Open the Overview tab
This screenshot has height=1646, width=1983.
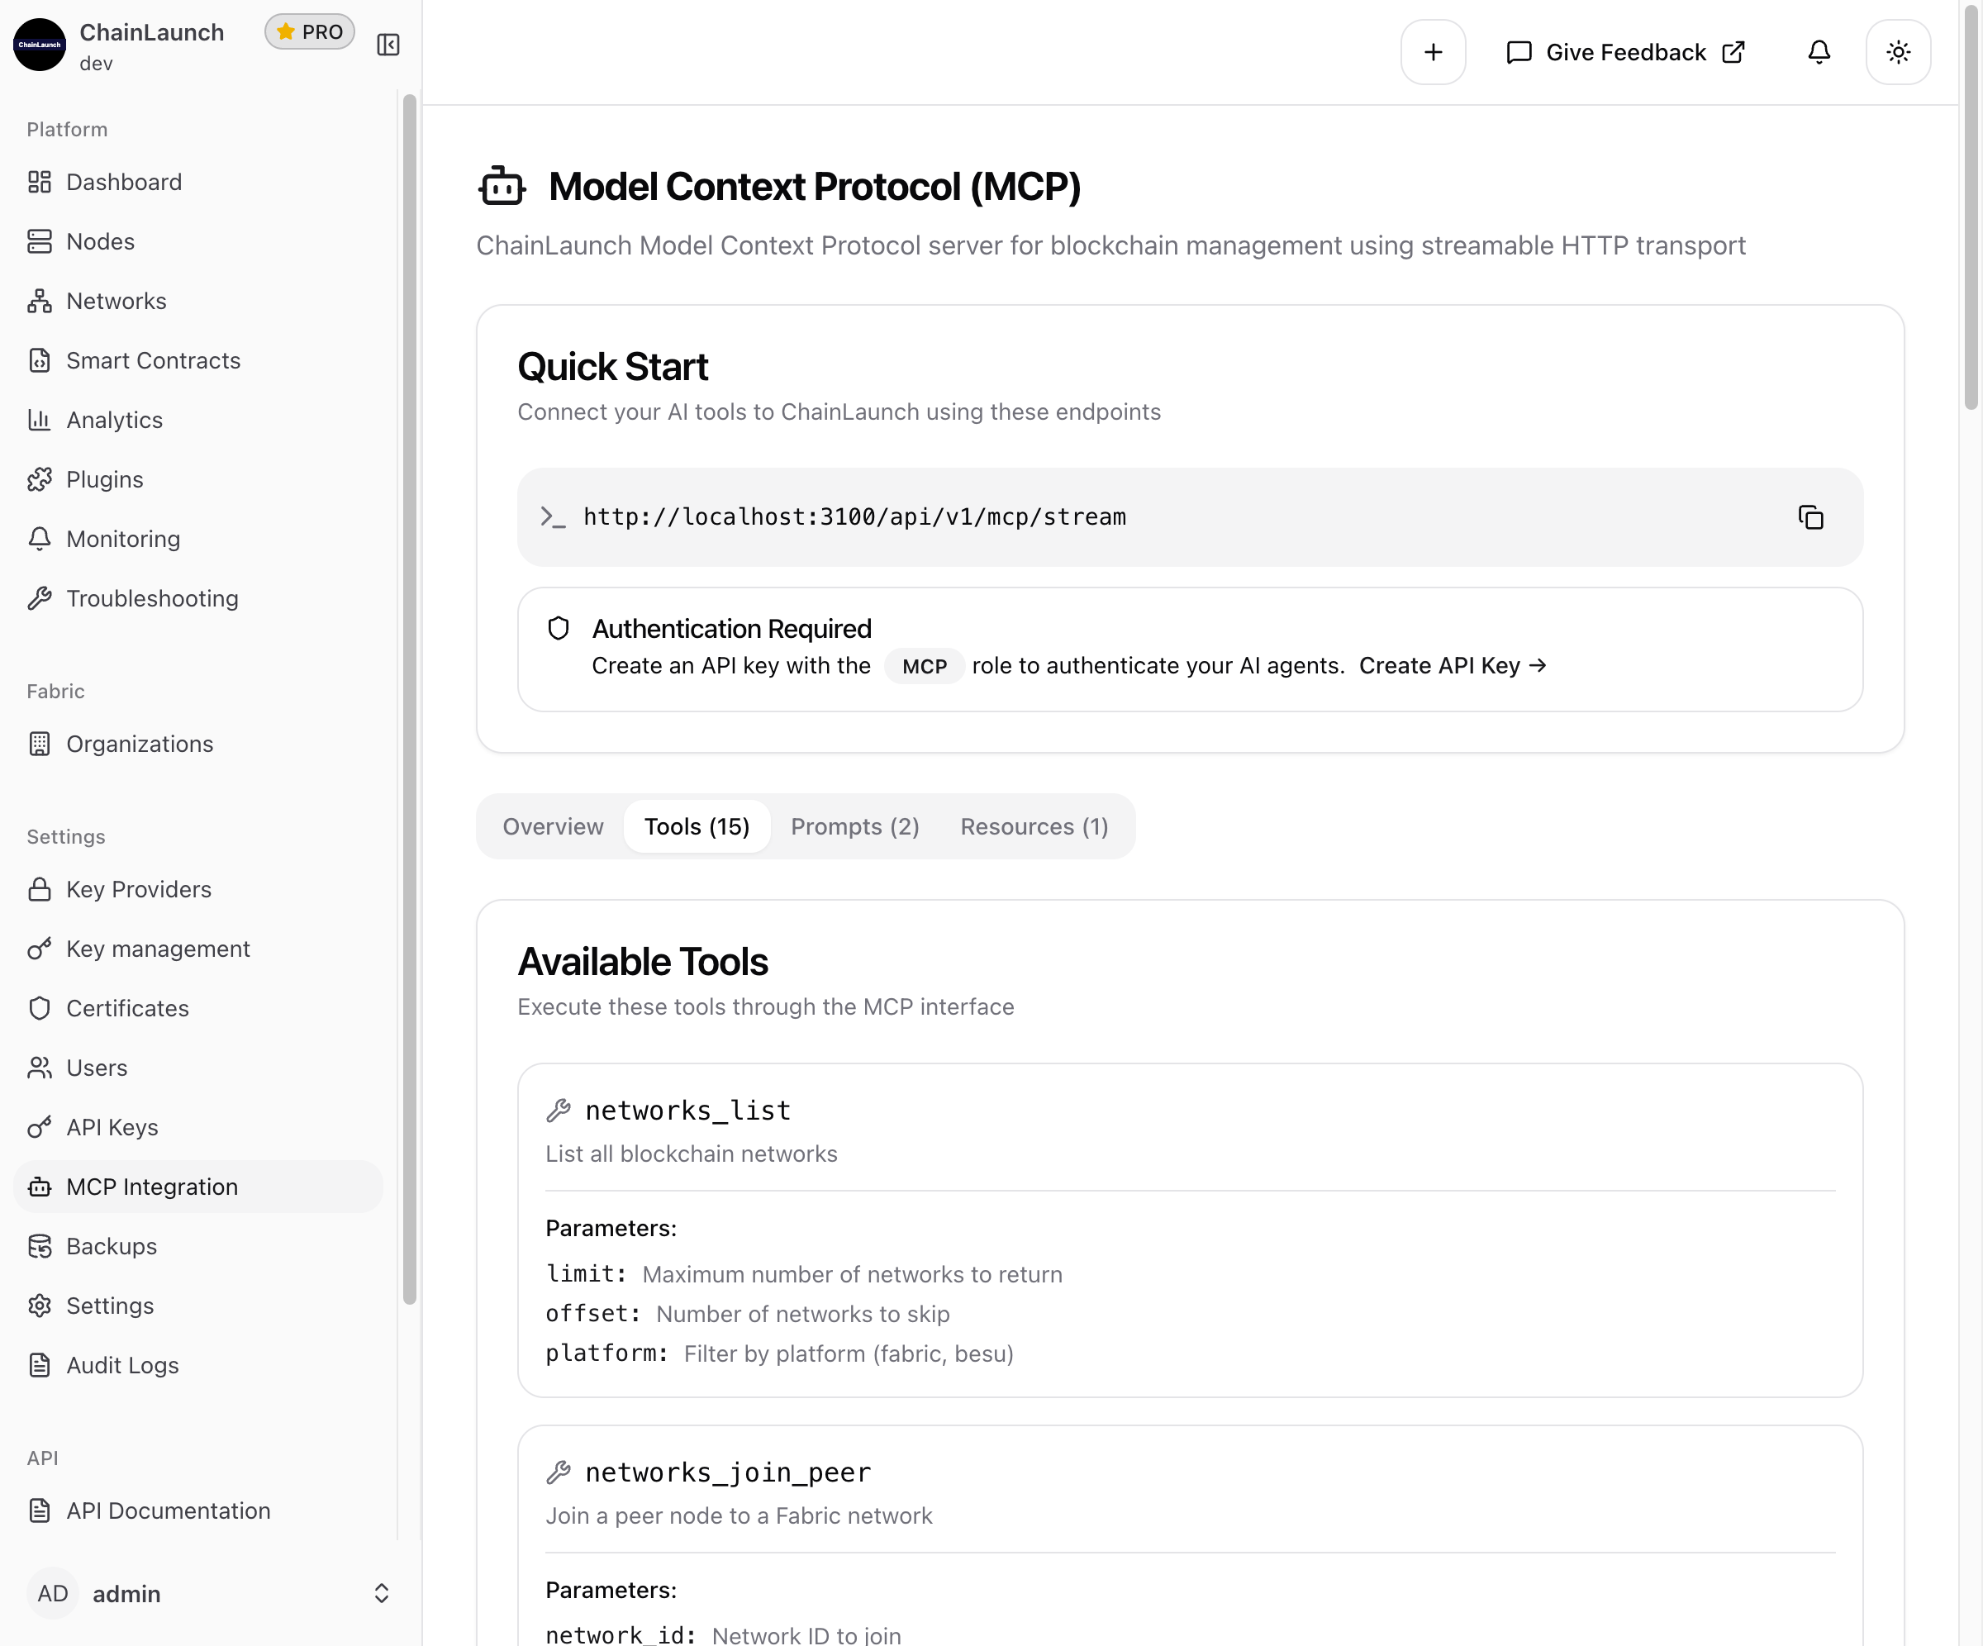coord(553,826)
